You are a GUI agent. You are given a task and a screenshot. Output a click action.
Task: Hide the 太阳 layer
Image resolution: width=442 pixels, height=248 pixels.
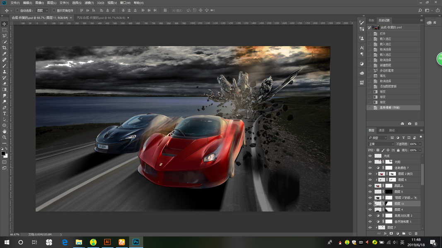coord(370,162)
